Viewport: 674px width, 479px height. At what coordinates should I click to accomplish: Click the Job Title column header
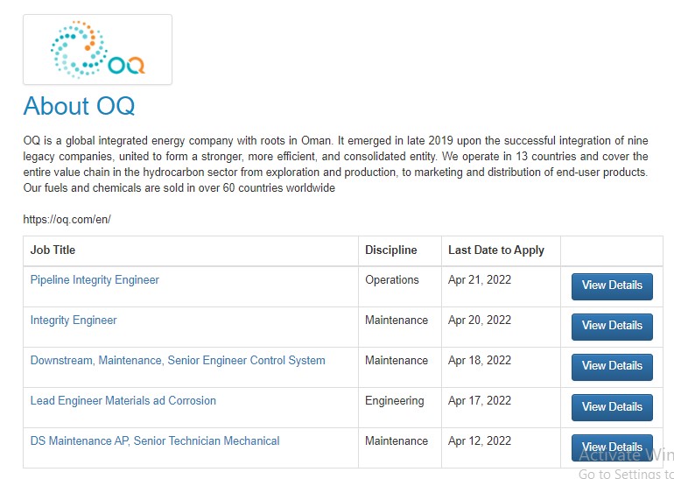[x=53, y=250]
